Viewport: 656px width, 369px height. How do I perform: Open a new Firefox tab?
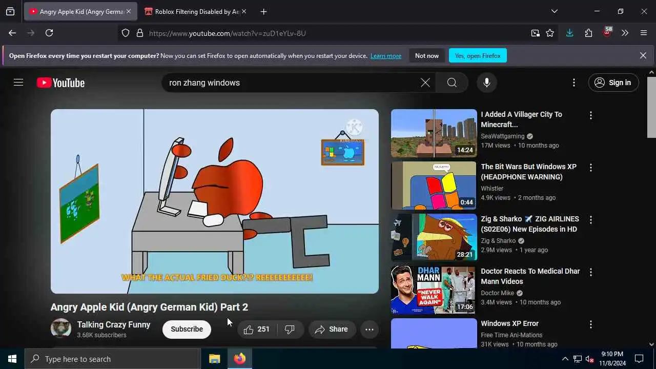point(263,11)
